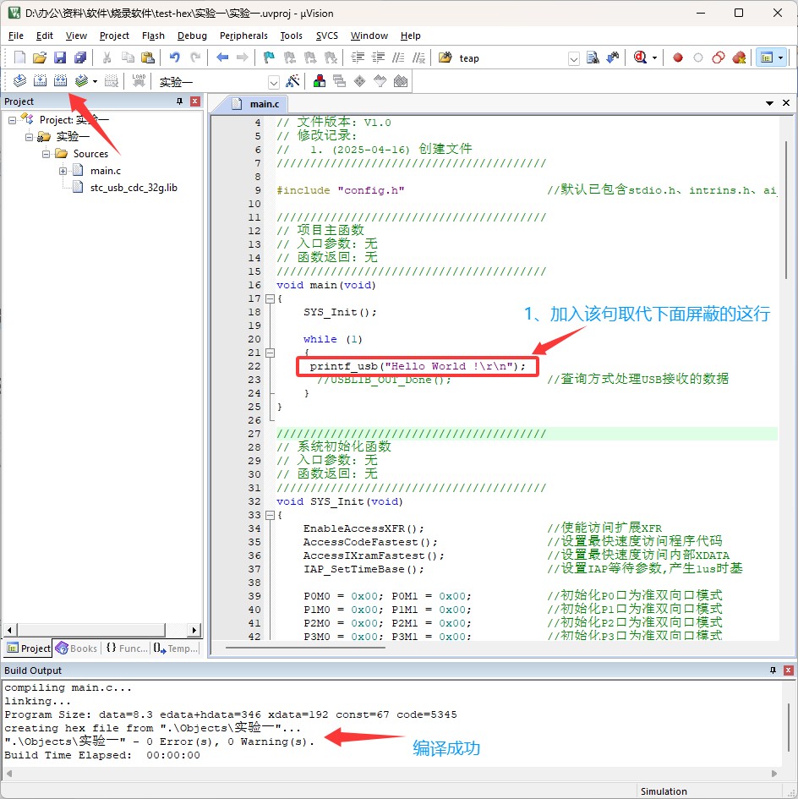Screen dimensions: 798x799
Task: Click the Undo arrow icon
Action: (174, 57)
